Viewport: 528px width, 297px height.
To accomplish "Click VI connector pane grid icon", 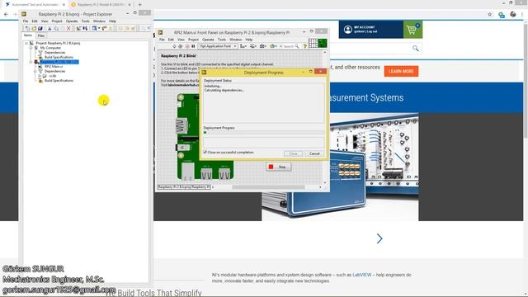I will (x=313, y=43).
